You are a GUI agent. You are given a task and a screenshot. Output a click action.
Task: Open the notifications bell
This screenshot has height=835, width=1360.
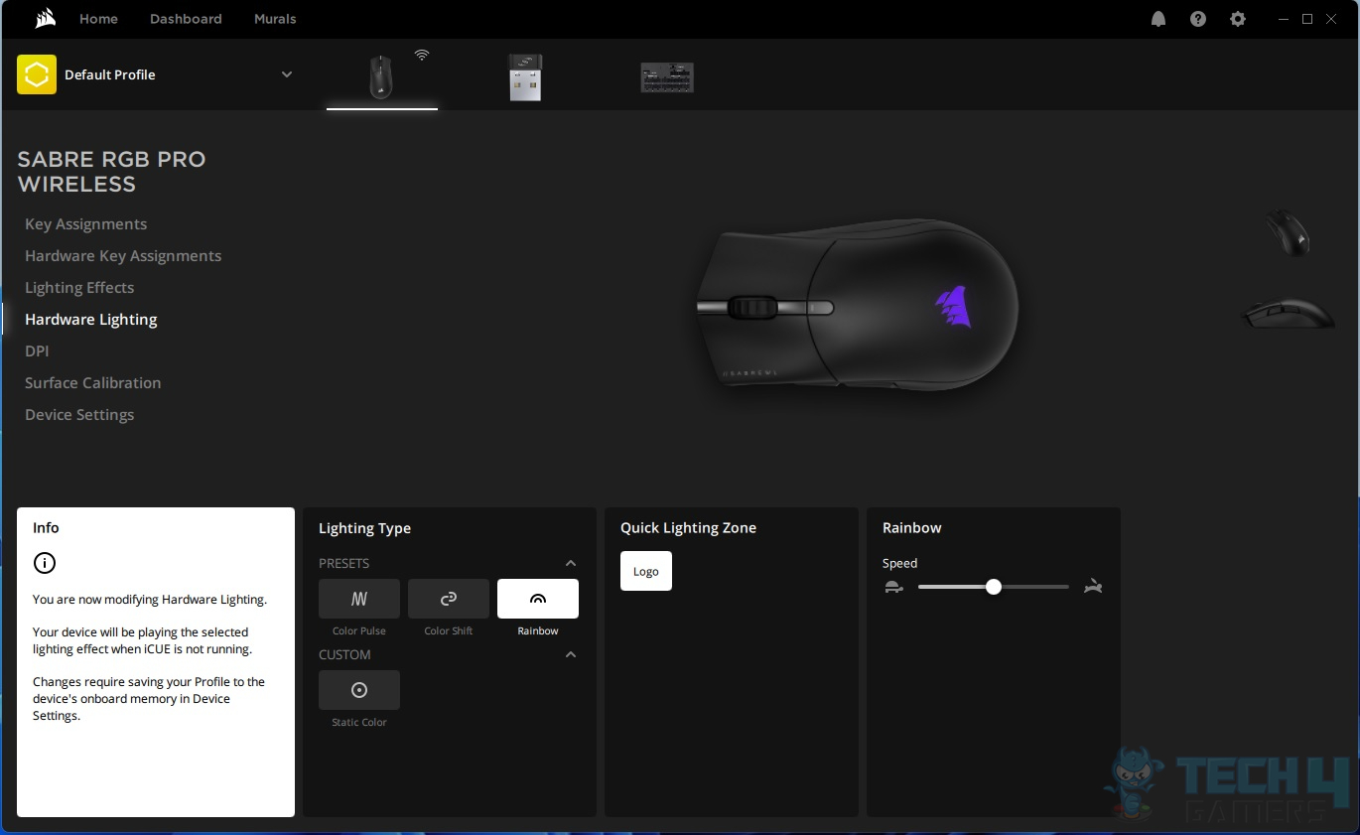pyautogui.click(x=1158, y=19)
